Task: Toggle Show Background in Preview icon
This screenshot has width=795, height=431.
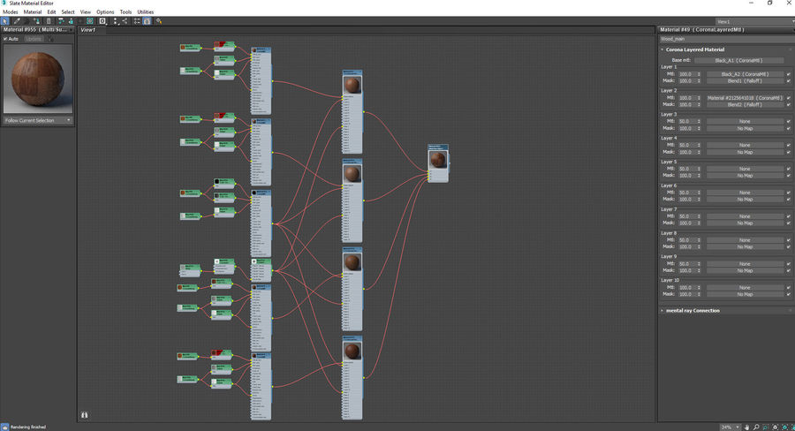Action: (90, 21)
